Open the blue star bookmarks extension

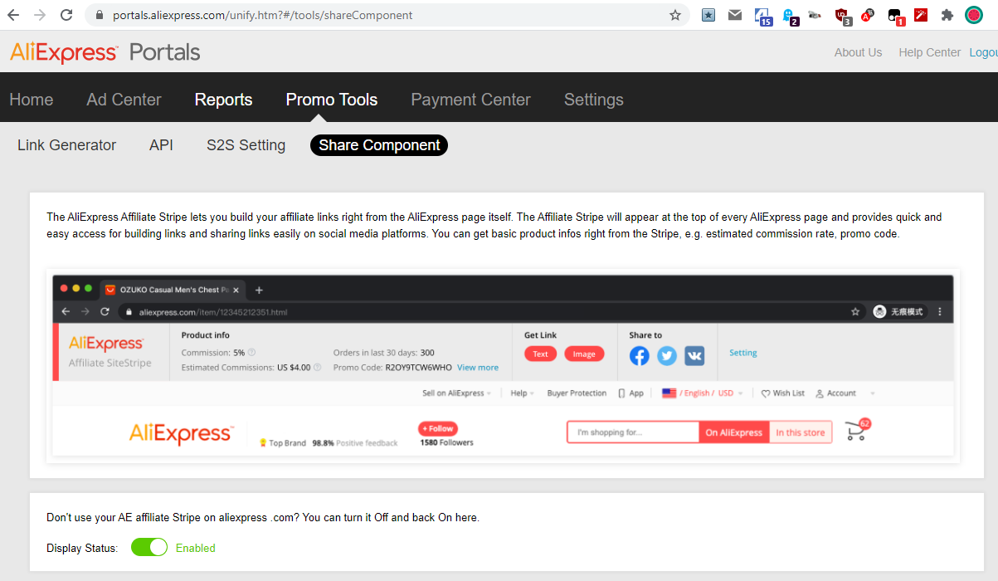click(708, 15)
